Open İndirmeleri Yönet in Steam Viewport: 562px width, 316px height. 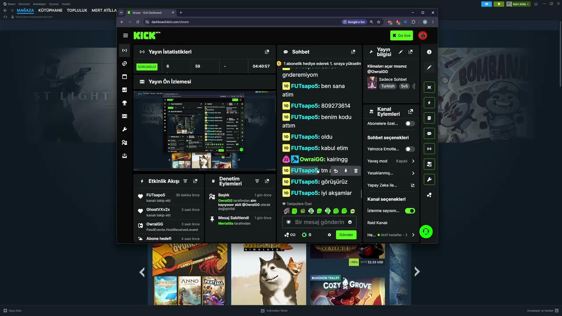tap(274, 311)
